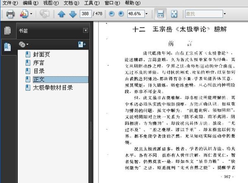Screen dimensions: 248x183
Task: Click the bookmark icon beside 太极拳教材目录
Action: coord(28,88)
